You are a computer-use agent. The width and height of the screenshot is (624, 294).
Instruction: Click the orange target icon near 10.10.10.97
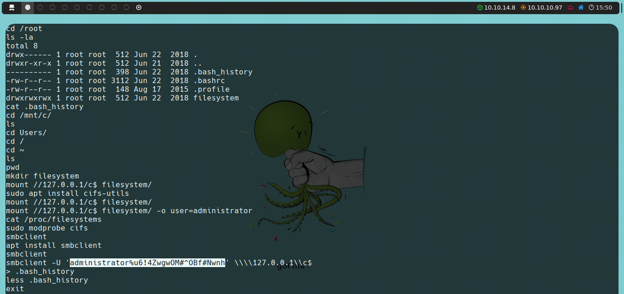coord(524,7)
